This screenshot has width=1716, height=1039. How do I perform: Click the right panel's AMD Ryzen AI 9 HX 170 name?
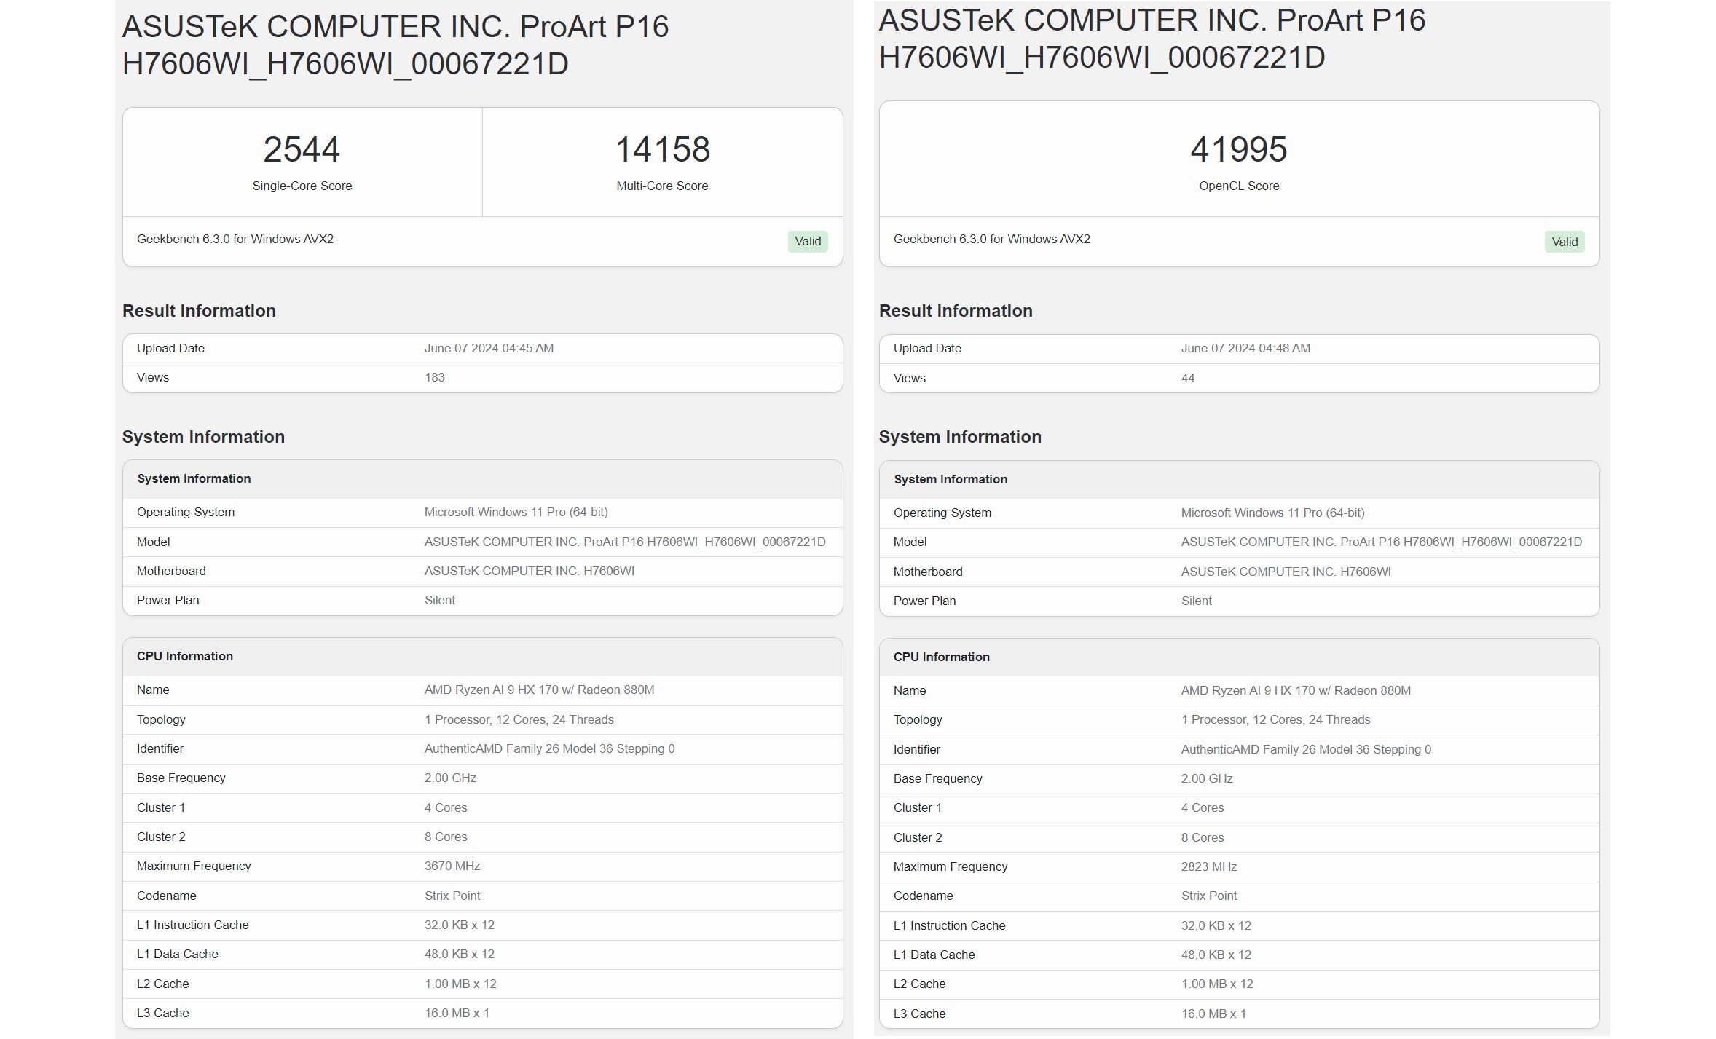click(1296, 690)
